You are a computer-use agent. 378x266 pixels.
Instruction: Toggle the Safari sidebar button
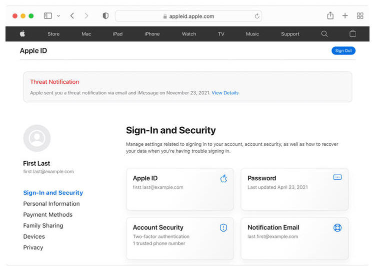click(x=47, y=16)
